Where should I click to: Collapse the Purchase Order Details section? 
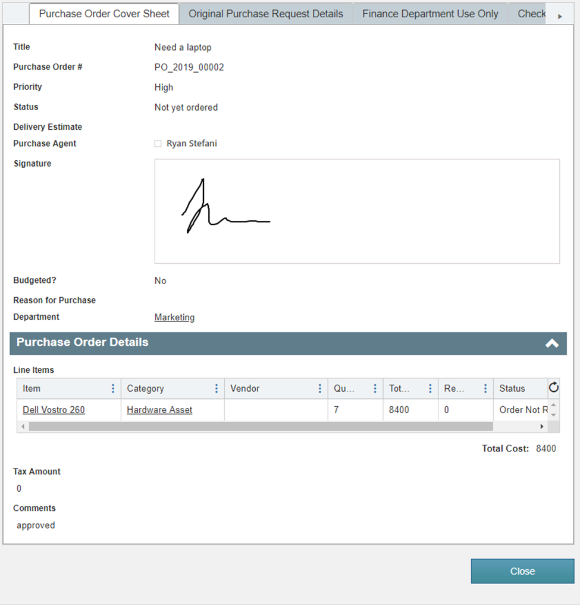[x=551, y=343]
